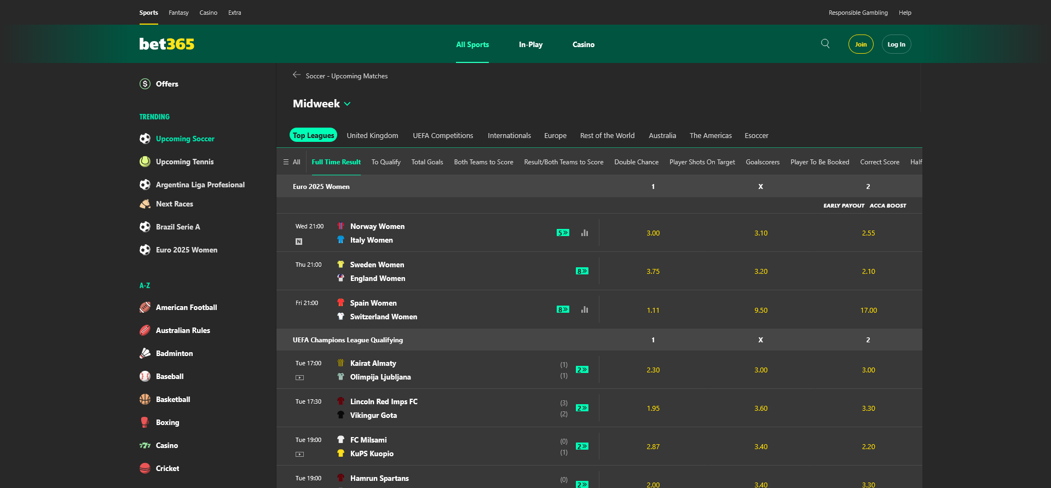The image size is (1051, 488).
Task: Click the American Football icon
Action: (145, 307)
